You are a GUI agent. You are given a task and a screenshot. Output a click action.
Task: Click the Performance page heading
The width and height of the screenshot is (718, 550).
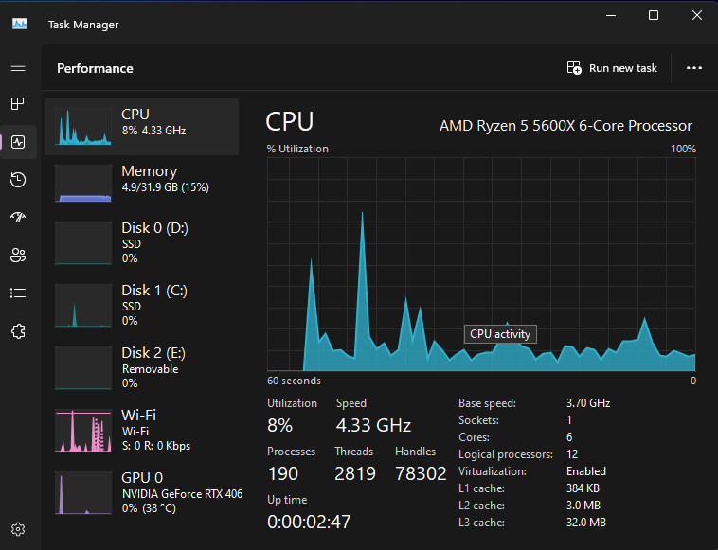tap(95, 69)
